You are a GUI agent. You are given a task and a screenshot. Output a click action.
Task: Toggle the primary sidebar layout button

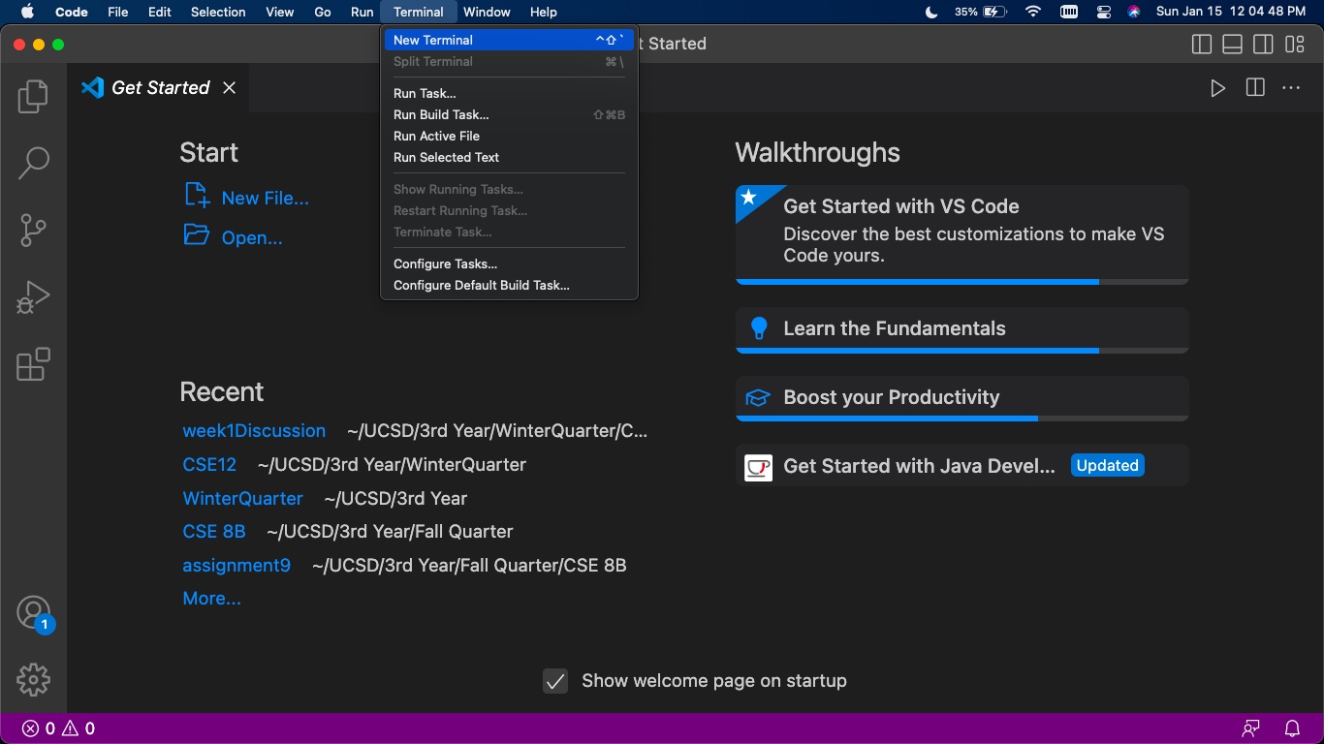pos(1202,45)
